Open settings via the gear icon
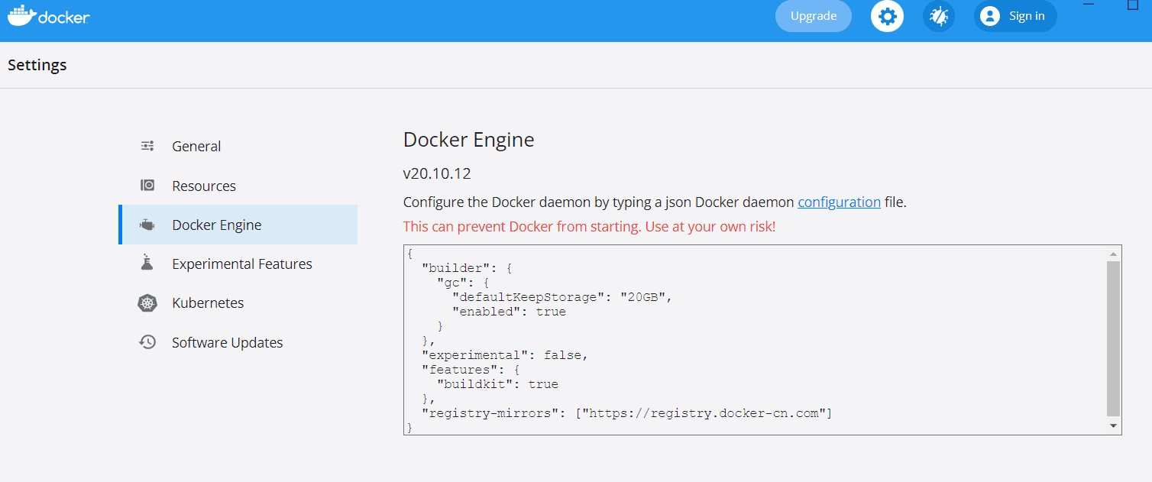Viewport: 1152px width, 482px height. [x=887, y=16]
